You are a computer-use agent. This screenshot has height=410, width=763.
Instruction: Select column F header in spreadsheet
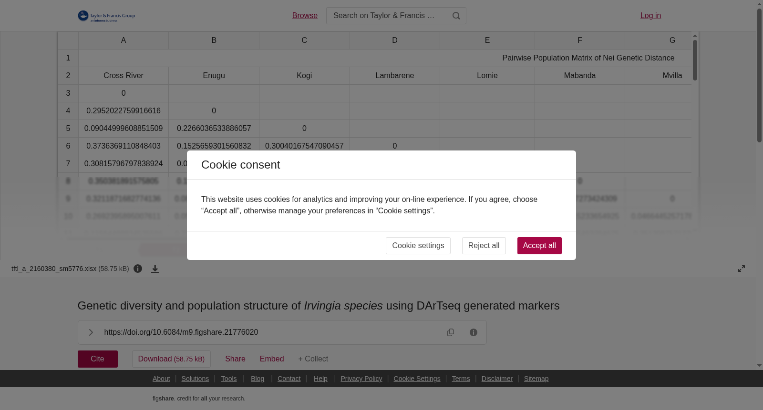tap(580, 40)
